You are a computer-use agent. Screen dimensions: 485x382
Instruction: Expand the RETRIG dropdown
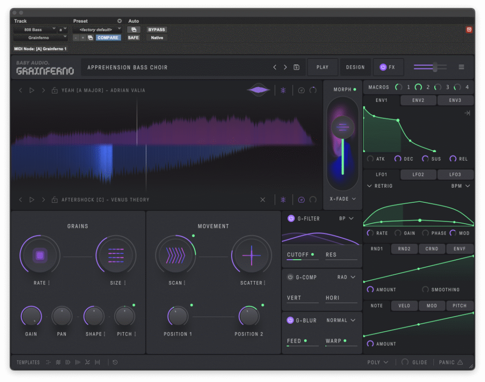[379, 186]
